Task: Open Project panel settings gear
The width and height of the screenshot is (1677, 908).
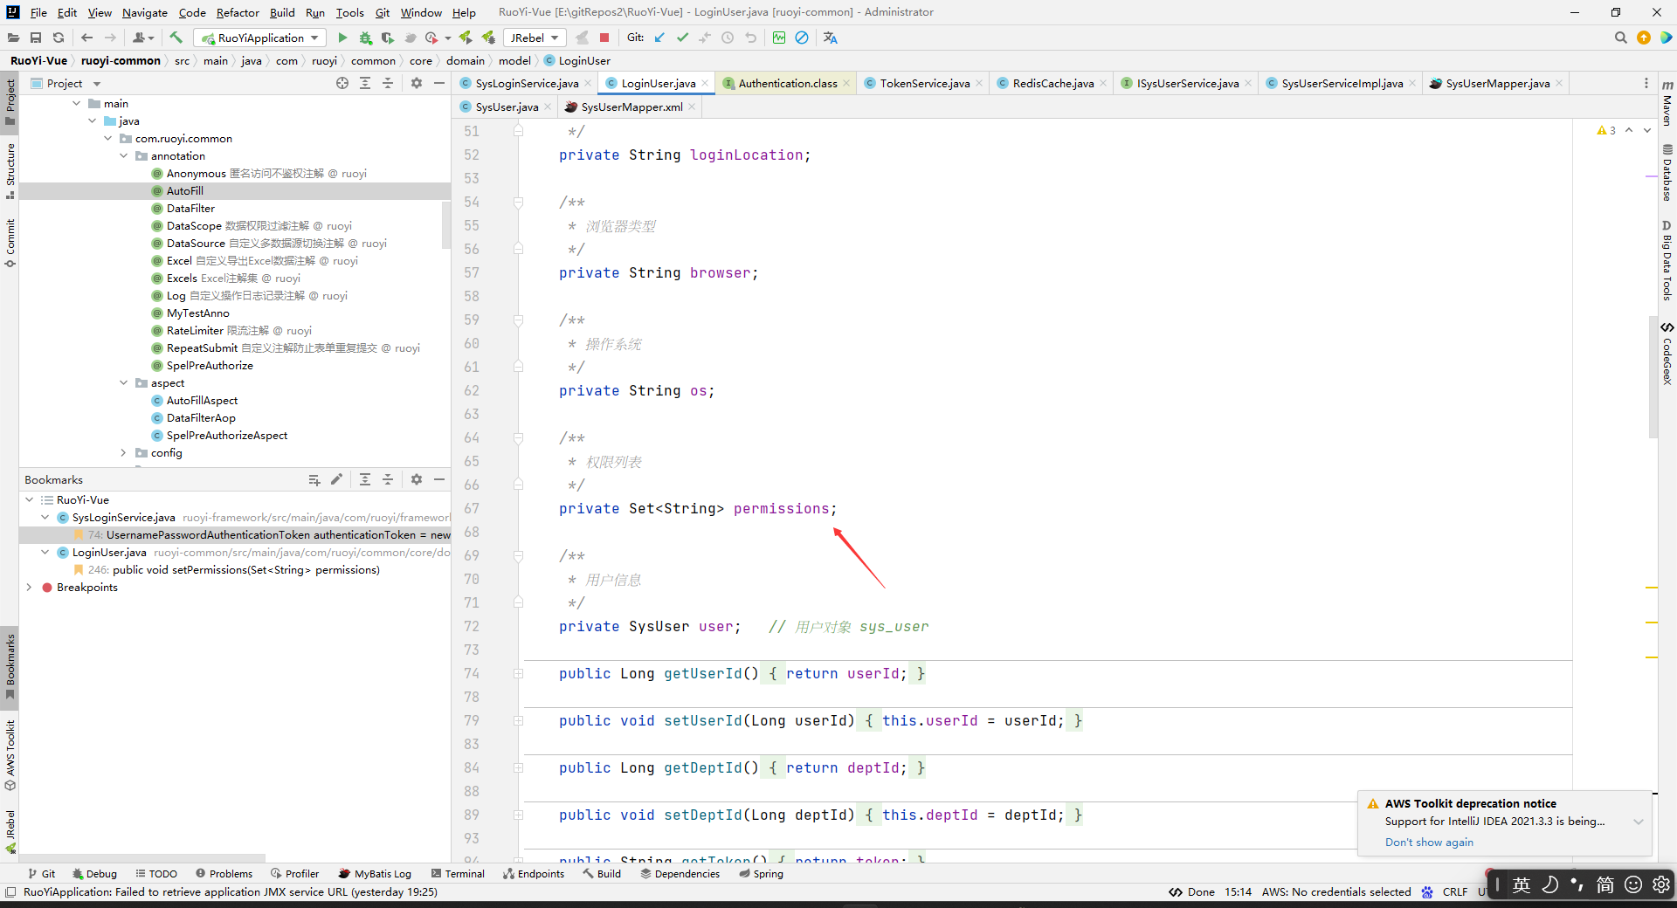Action: point(417,83)
